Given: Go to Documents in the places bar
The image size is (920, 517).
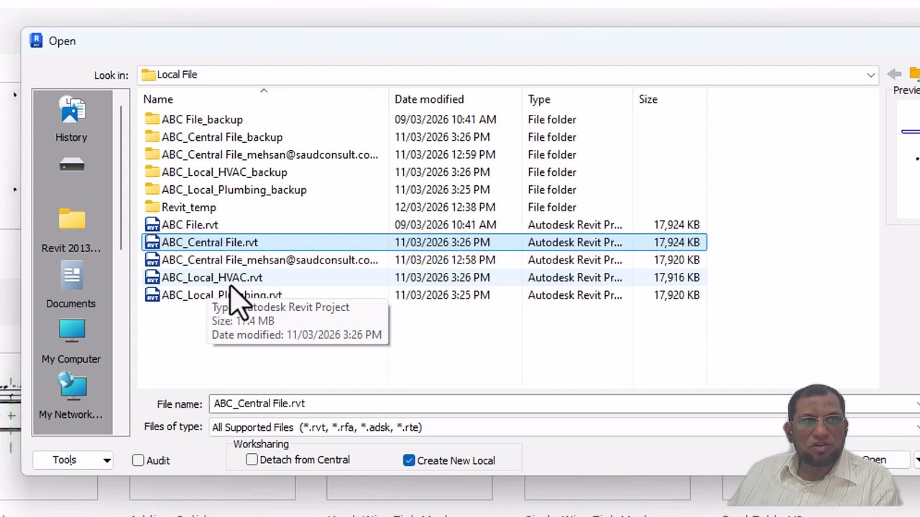Looking at the screenshot, I should point(71,287).
